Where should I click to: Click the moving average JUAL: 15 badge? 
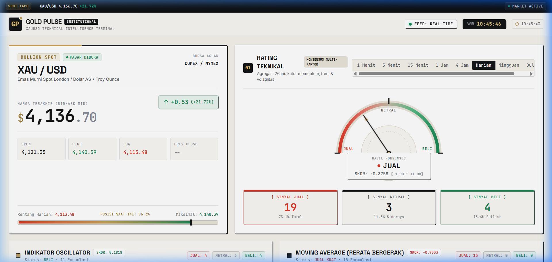[468, 255]
